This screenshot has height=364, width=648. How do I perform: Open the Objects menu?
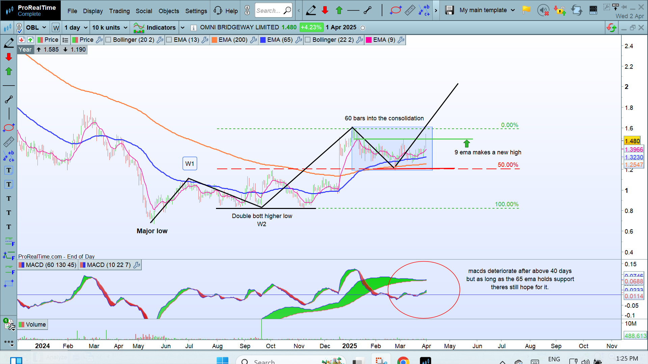tap(169, 11)
